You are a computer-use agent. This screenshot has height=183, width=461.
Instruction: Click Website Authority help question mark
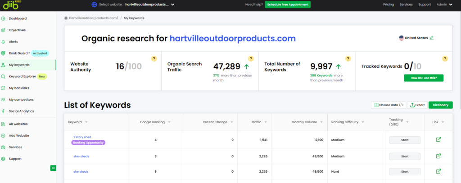[154, 59]
